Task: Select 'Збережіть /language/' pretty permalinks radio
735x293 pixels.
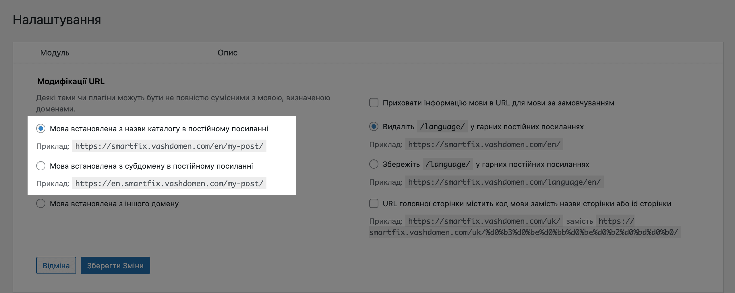Action: (x=374, y=164)
